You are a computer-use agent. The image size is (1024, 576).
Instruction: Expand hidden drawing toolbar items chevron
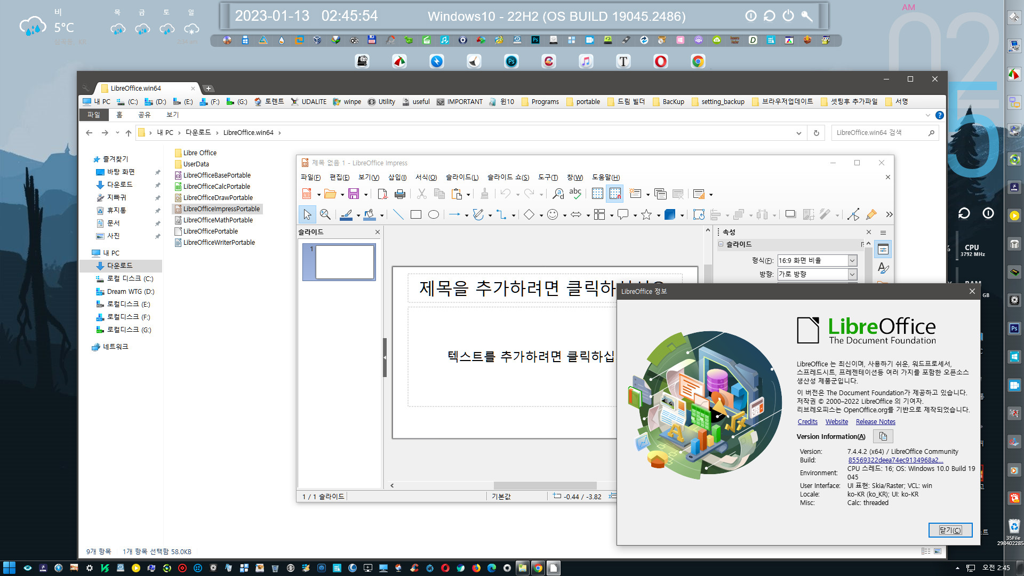[889, 214]
